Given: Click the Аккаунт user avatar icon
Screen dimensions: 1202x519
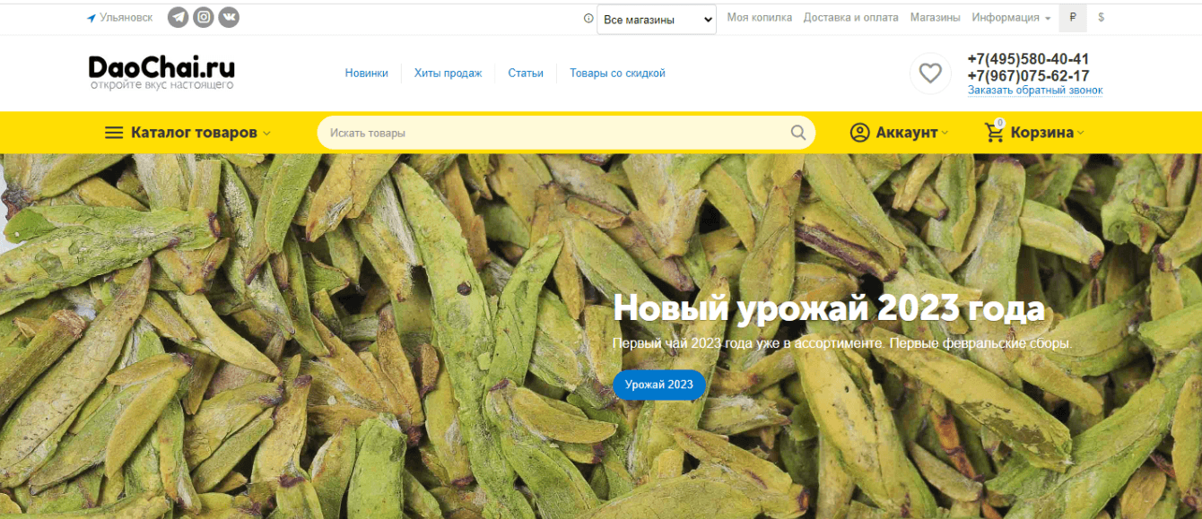Looking at the screenshot, I should pyautogui.click(x=859, y=133).
